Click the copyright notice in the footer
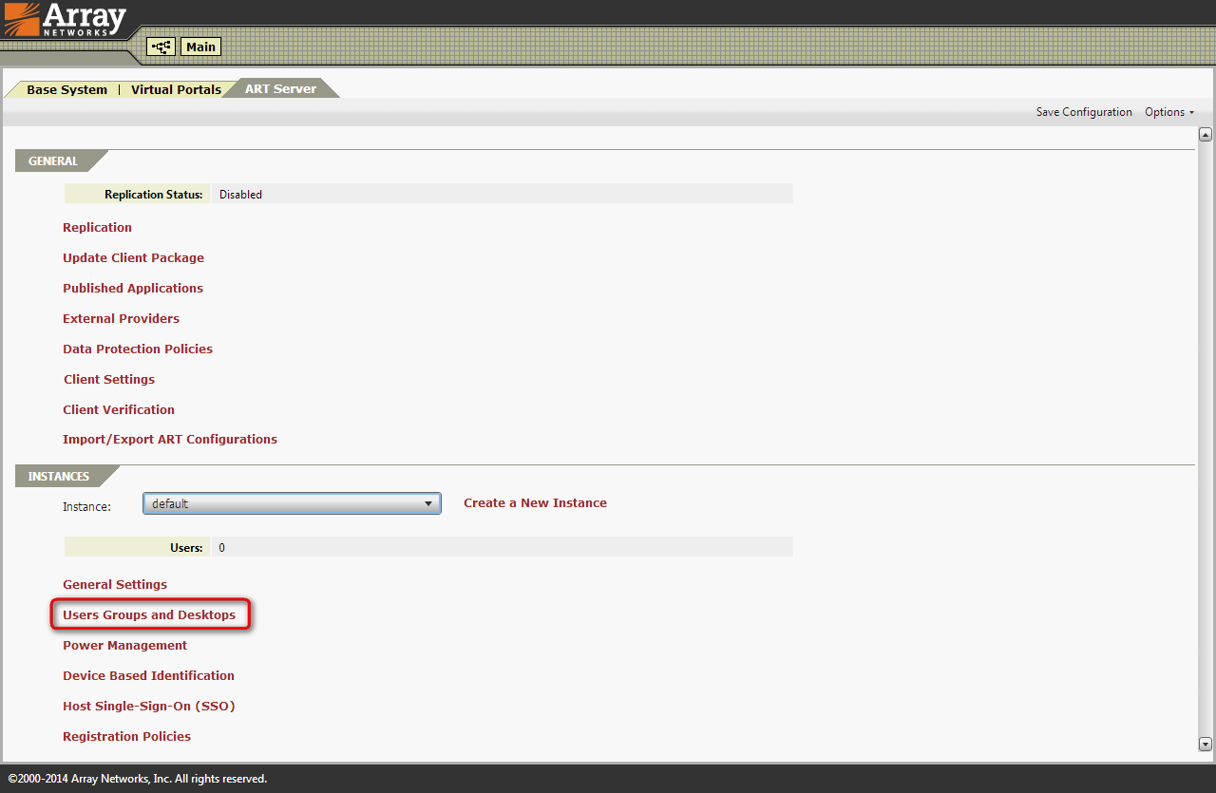 pyautogui.click(x=138, y=779)
